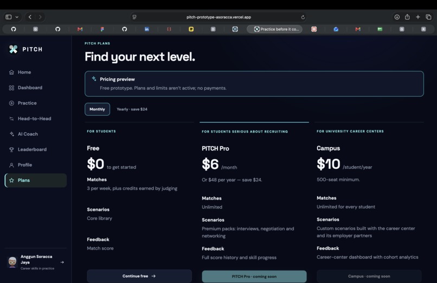Select the 'Practice before it co...' tab

[x=274, y=29]
